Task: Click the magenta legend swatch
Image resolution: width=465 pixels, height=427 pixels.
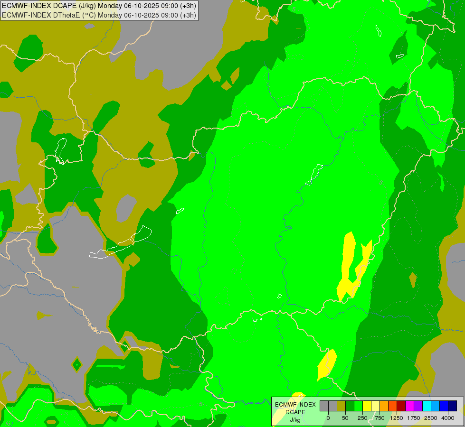Action: click(410, 406)
